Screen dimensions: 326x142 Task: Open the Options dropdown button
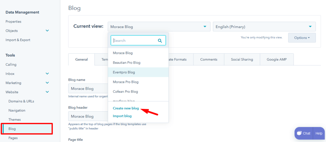click(302, 37)
